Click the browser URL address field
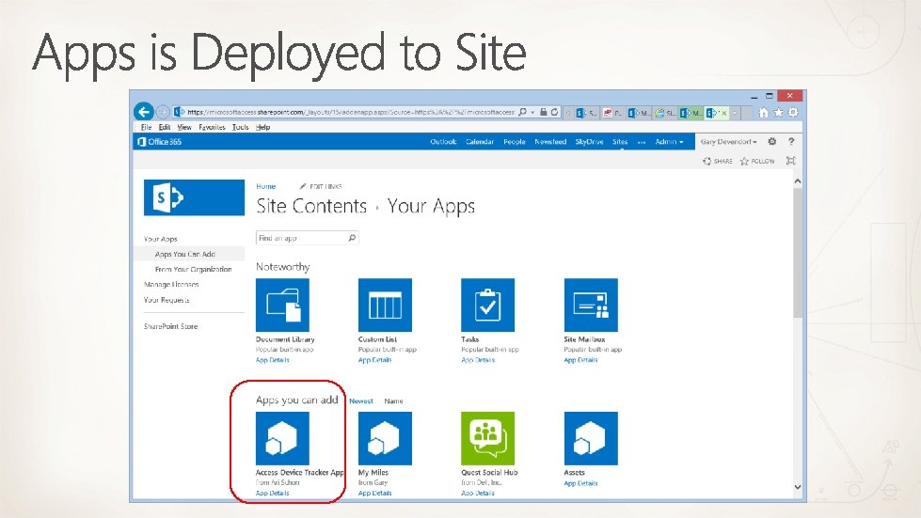 pos(350,112)
